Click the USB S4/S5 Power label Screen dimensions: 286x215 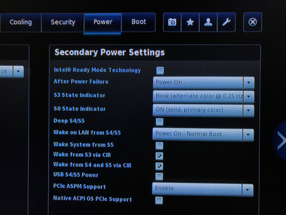(76, 175)
